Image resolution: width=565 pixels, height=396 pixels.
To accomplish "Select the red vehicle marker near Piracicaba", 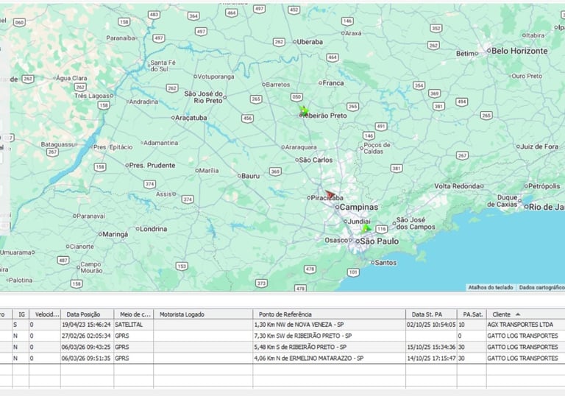I will point(330,195).
